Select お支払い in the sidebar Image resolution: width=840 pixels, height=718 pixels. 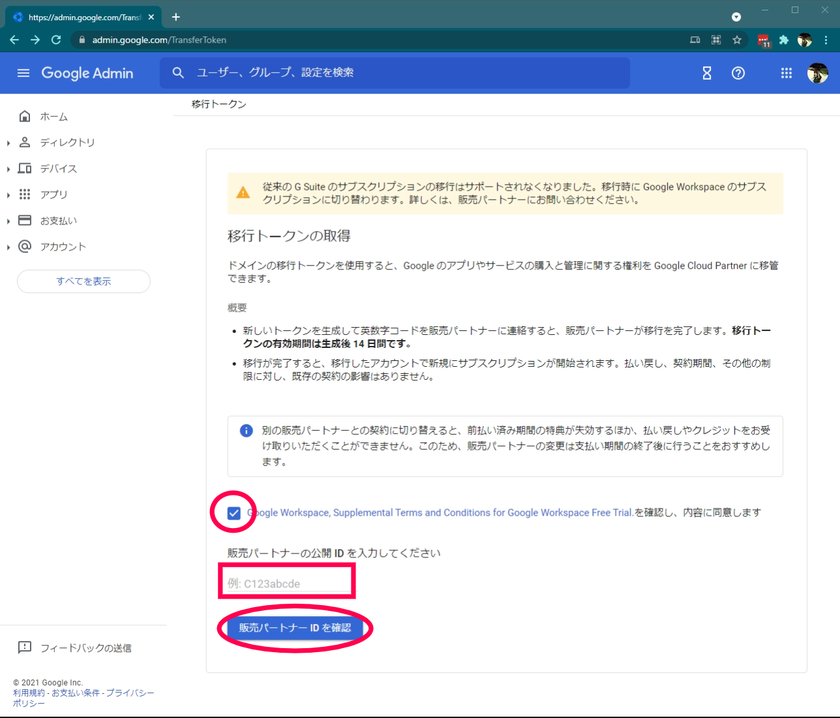(59, 221)
